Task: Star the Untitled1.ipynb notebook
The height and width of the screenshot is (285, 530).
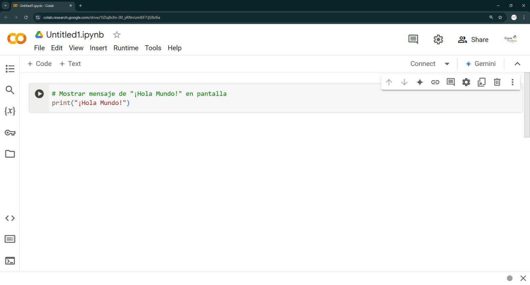Action: tap(116, 35)
